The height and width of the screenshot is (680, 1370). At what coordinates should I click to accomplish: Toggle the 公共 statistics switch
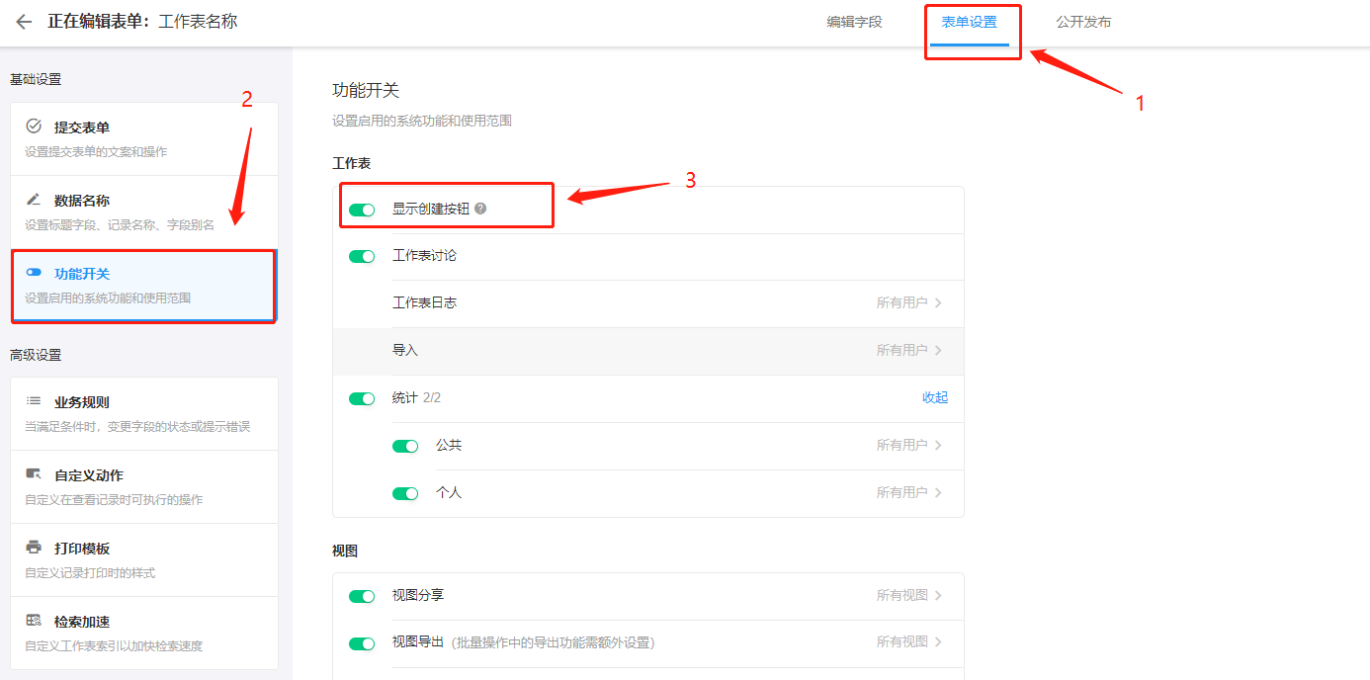405,446
